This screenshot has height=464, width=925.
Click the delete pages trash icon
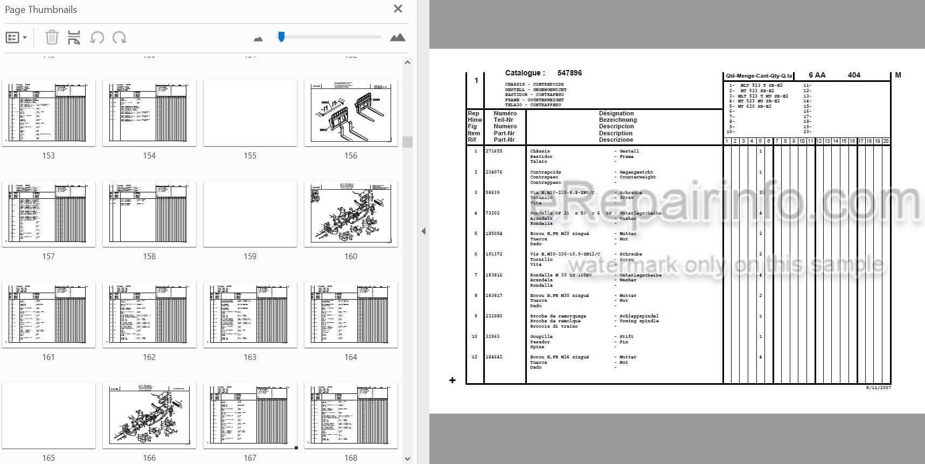(52, 37)
